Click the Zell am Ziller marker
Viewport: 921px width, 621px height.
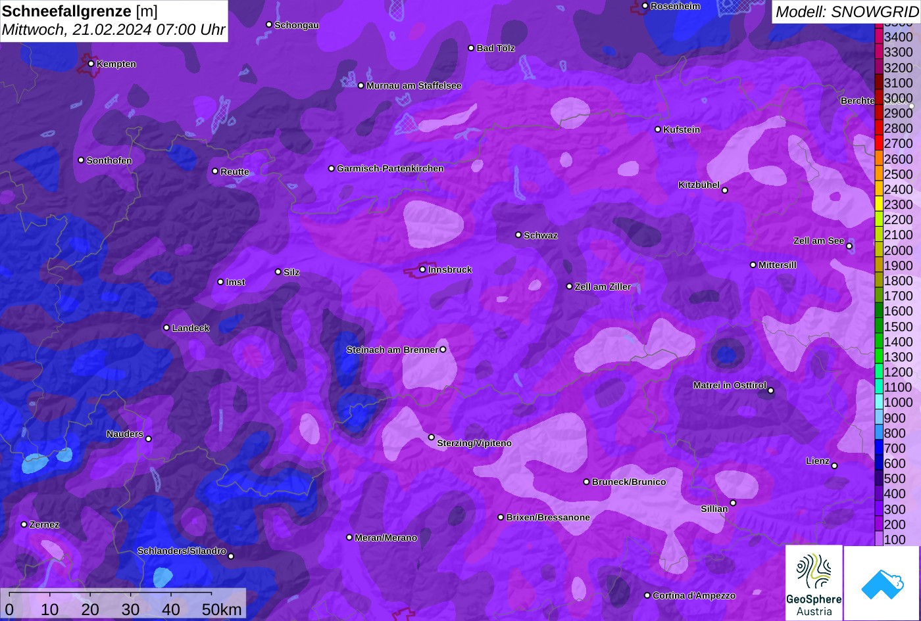570,287
